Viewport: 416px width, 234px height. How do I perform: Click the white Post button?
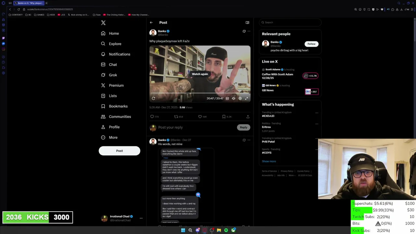119,151
